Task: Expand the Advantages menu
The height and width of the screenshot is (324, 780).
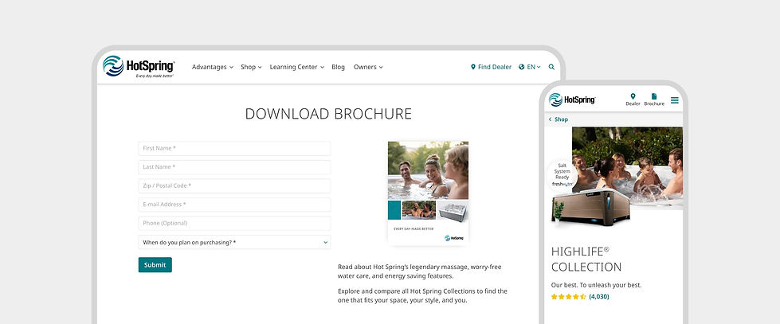Action: [x=213, y=67]
